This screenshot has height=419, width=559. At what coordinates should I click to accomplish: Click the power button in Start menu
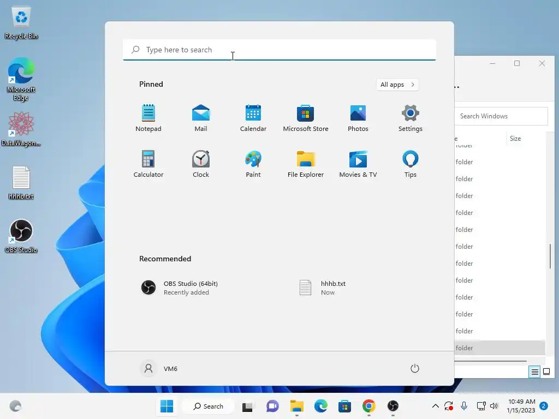point(415,368)
